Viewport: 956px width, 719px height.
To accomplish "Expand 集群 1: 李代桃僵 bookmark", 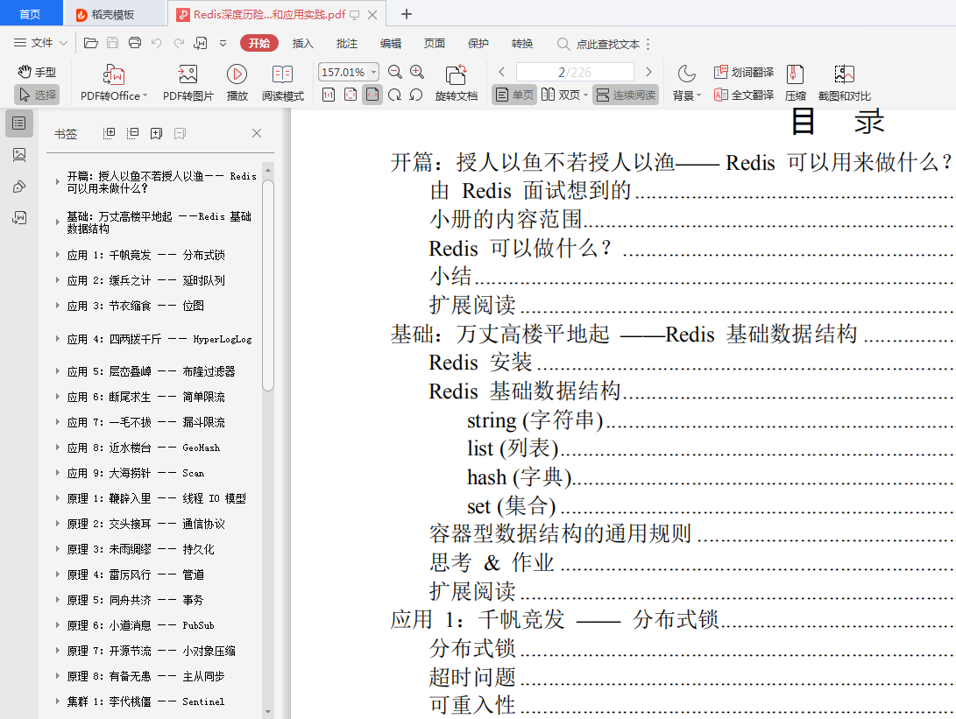I will pos(57,701).
